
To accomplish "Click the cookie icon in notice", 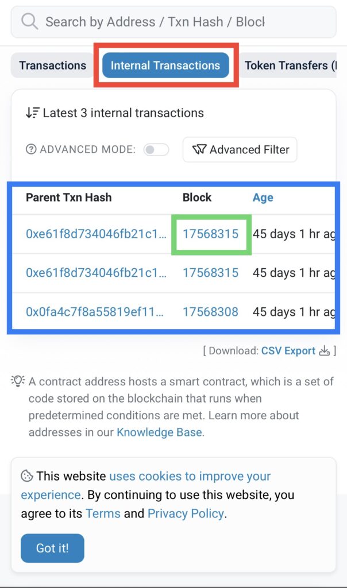I will coord(26,476).
